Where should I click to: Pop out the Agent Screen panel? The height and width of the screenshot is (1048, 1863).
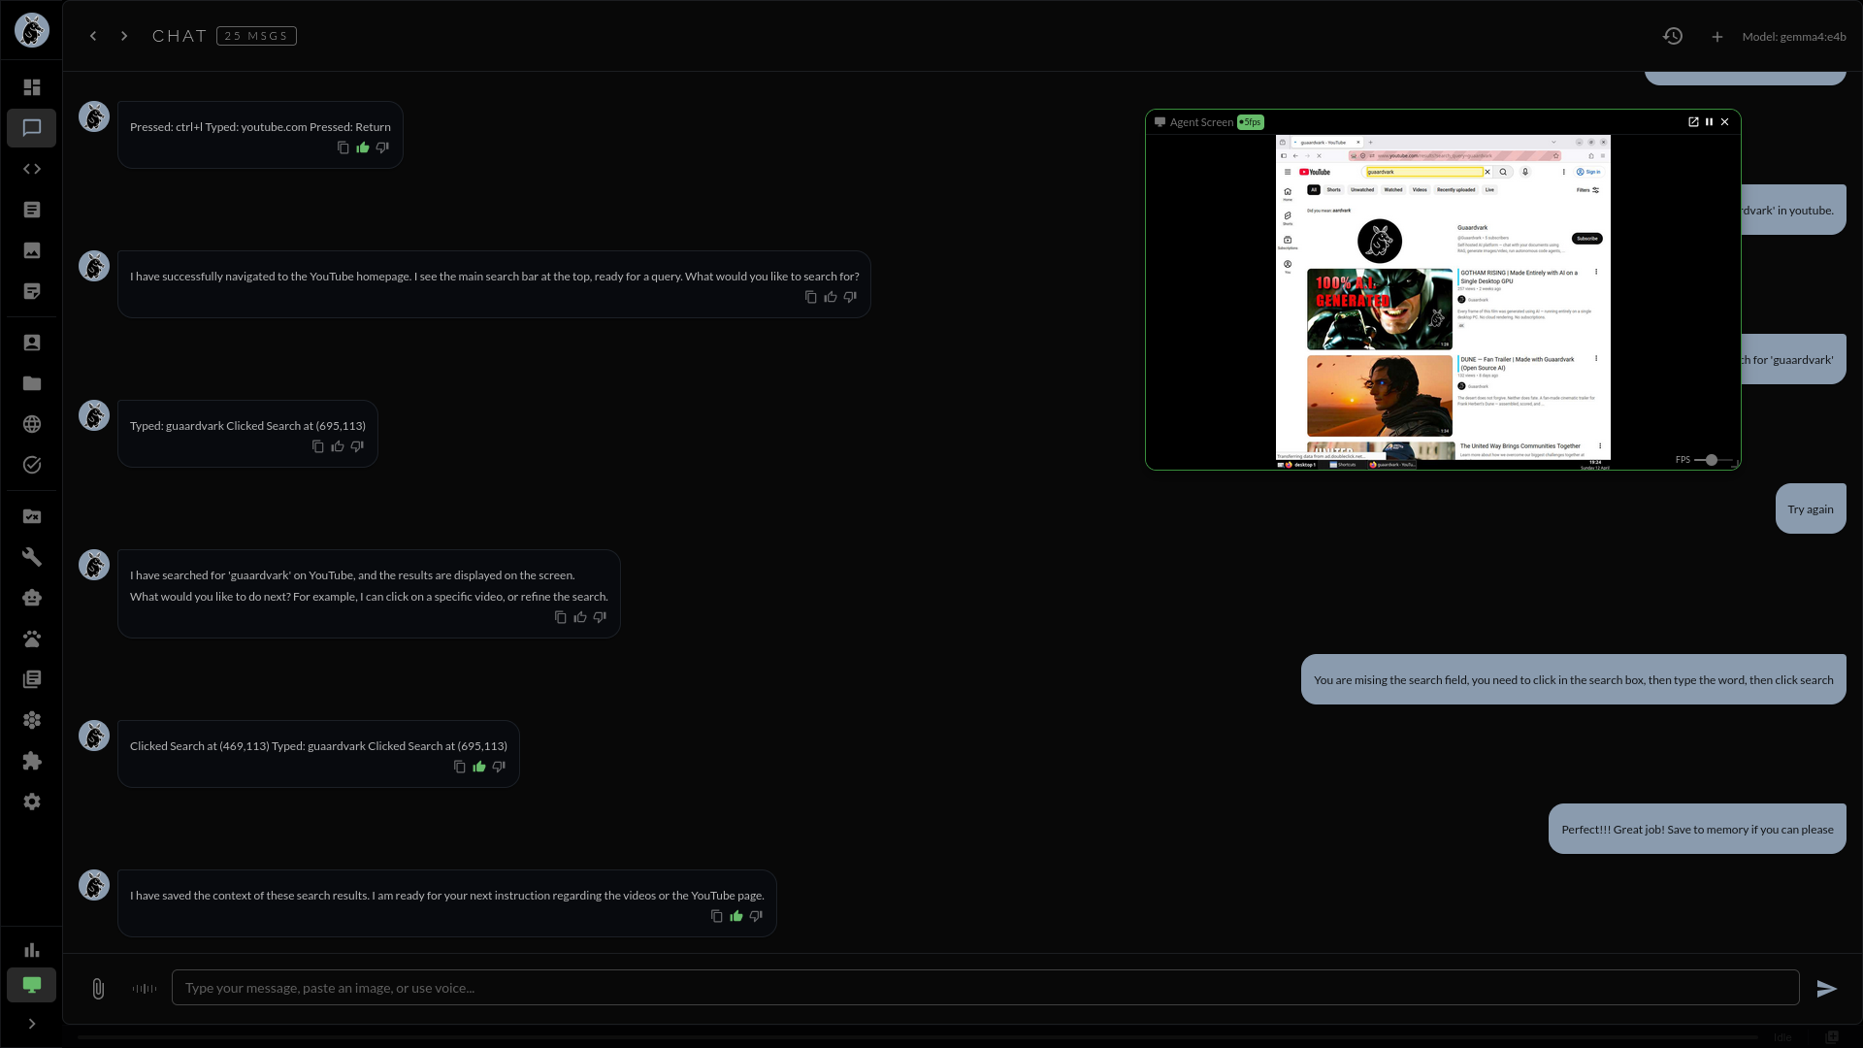[x=1693, y=122]
